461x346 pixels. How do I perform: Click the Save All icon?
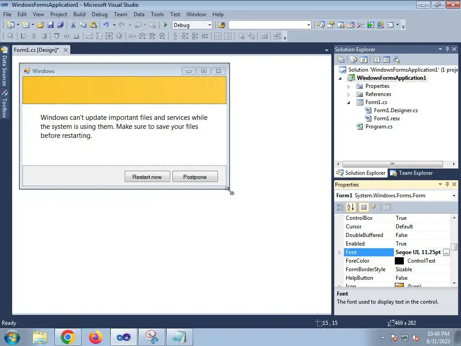(60, 25)
